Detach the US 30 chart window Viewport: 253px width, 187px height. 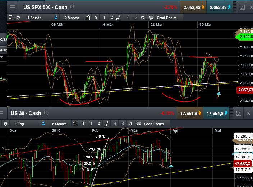[x=239, y=113]
